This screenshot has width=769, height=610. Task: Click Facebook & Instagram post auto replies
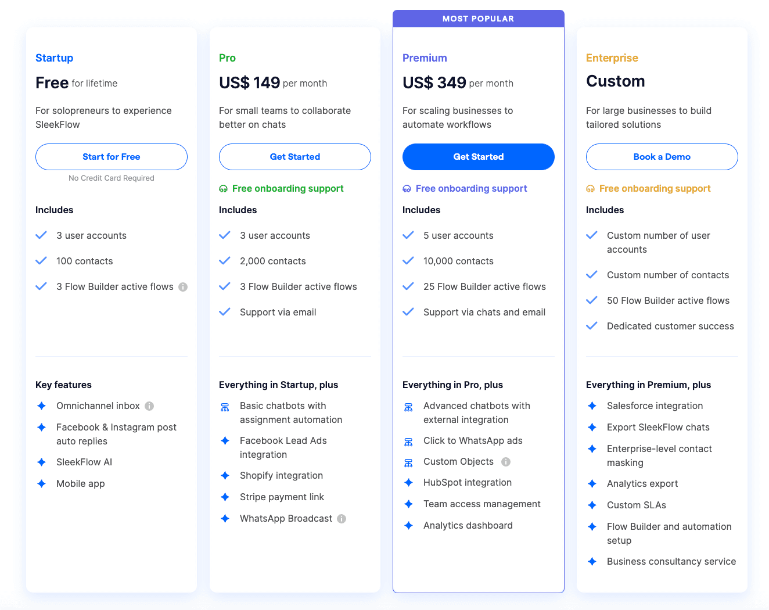click(x=116, y=434)
